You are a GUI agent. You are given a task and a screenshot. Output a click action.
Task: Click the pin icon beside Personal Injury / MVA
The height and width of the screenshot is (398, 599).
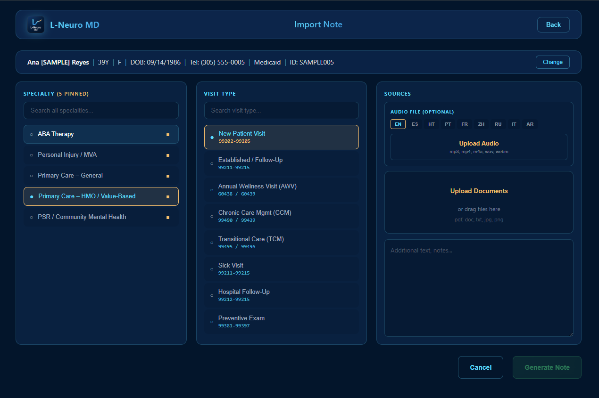pos(168,155)
